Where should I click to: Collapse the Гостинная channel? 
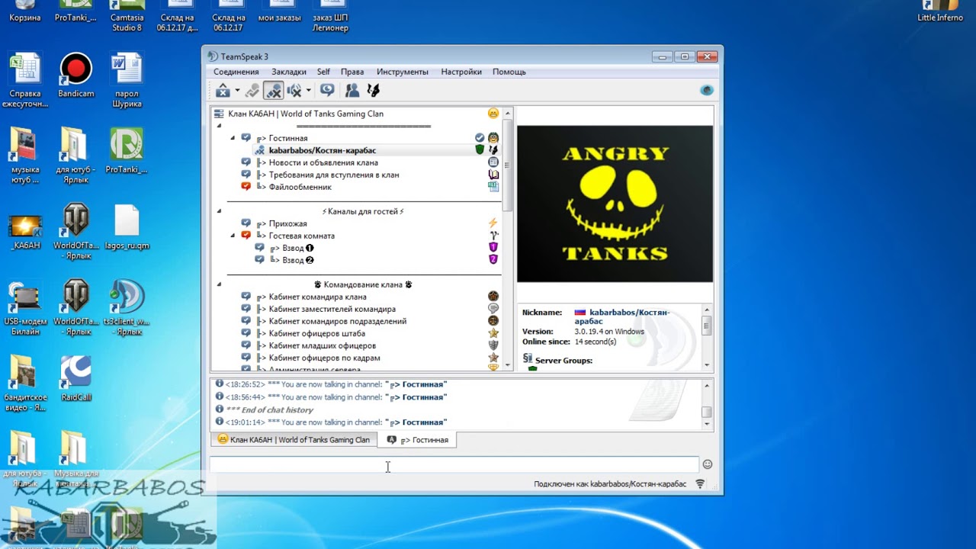pos(233,138)
